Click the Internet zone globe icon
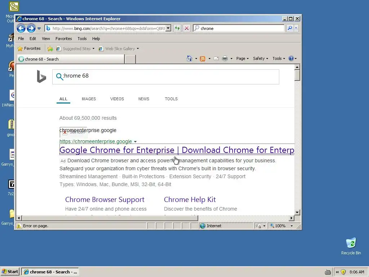369x277 pixels. pos(203,226)
